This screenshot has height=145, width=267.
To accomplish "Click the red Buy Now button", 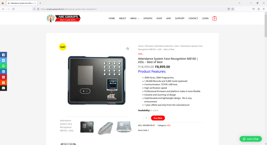I will coord(158,118).
